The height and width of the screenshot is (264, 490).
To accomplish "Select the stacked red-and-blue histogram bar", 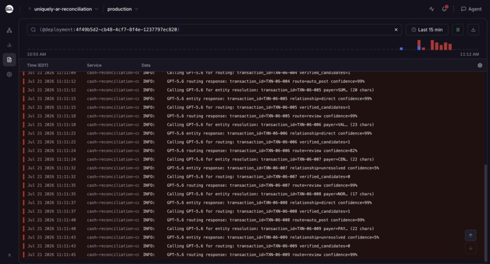I will click(x=419, y=45).
